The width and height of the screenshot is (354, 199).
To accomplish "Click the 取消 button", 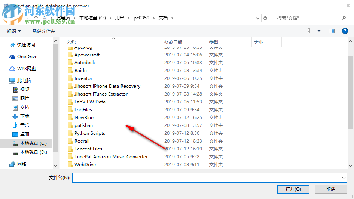I will (330, 189).
